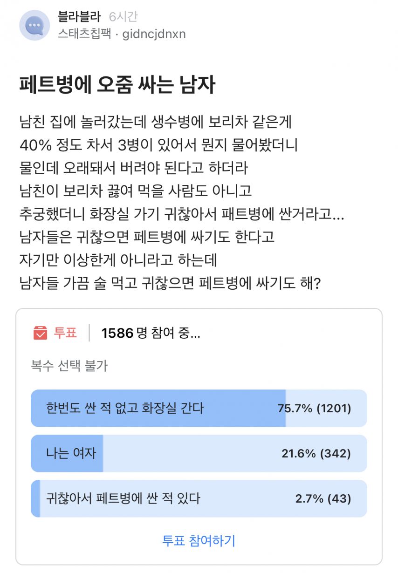398x573 pixels.
Task: Click the red ballot box poll icon
Action: point(41,333)
